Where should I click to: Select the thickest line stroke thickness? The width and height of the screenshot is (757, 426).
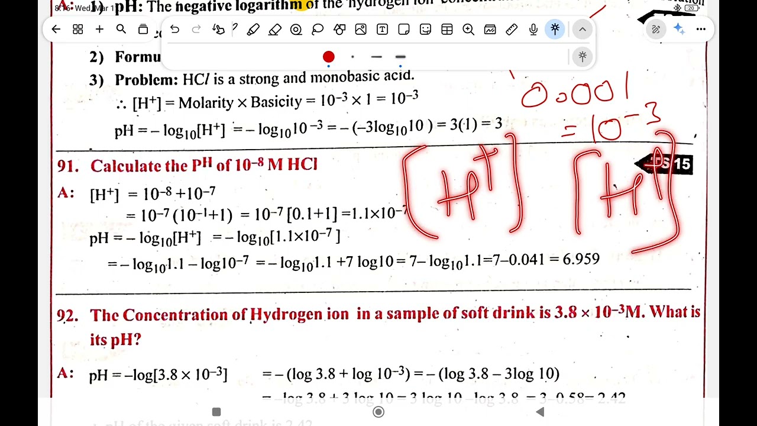pos(400,57)
